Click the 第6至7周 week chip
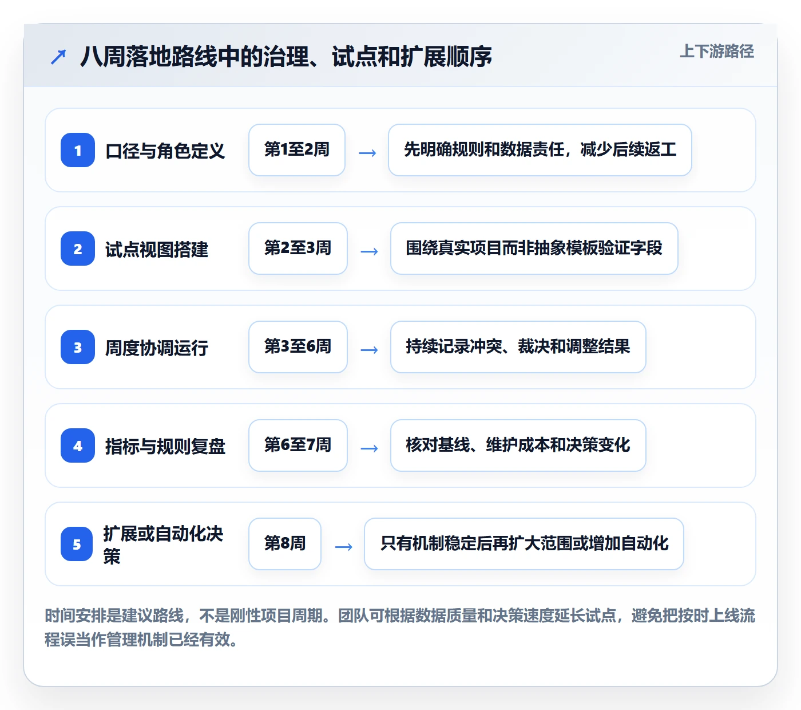Image resolution: width=801 pixels, height=710 pixels. [298, 445]
